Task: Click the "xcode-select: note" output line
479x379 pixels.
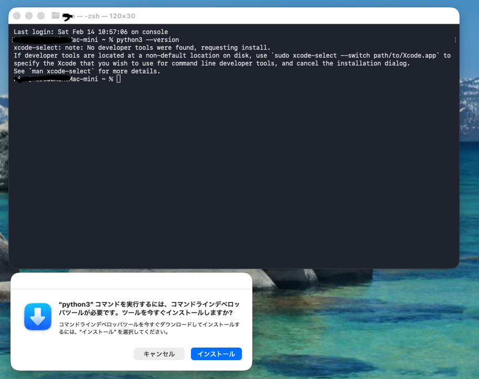Action: pyautogui.click(x=142, y=48)
